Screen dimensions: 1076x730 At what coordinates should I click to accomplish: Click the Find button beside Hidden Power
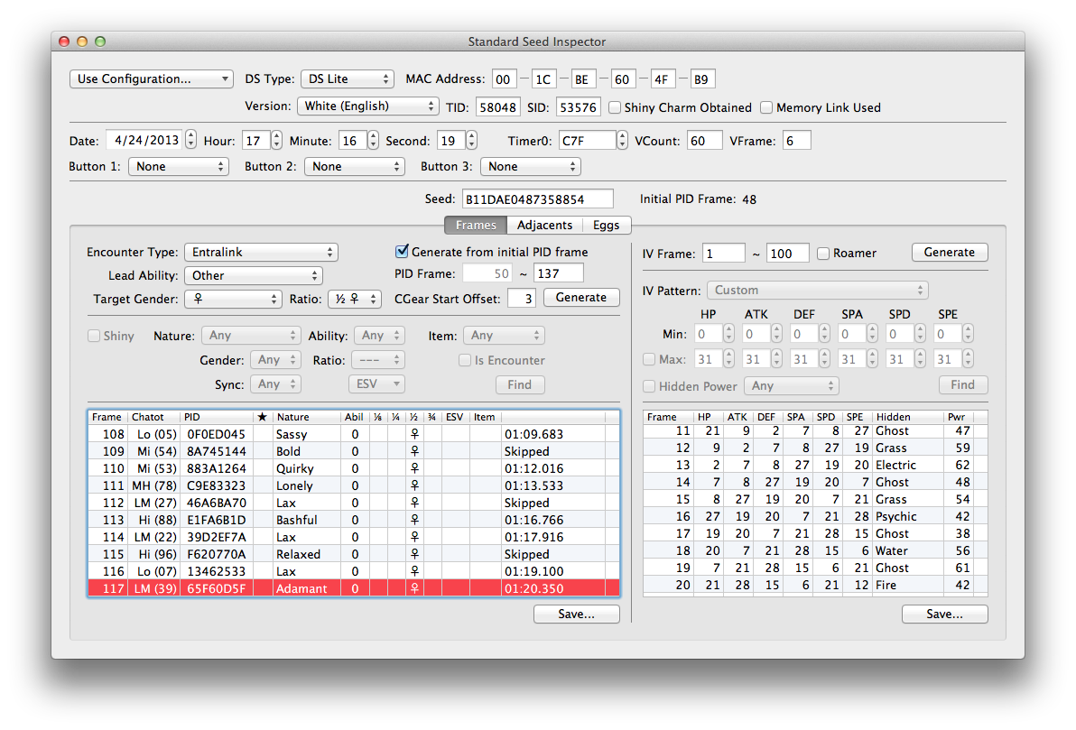pyautogui.click(x=962, y=385)
